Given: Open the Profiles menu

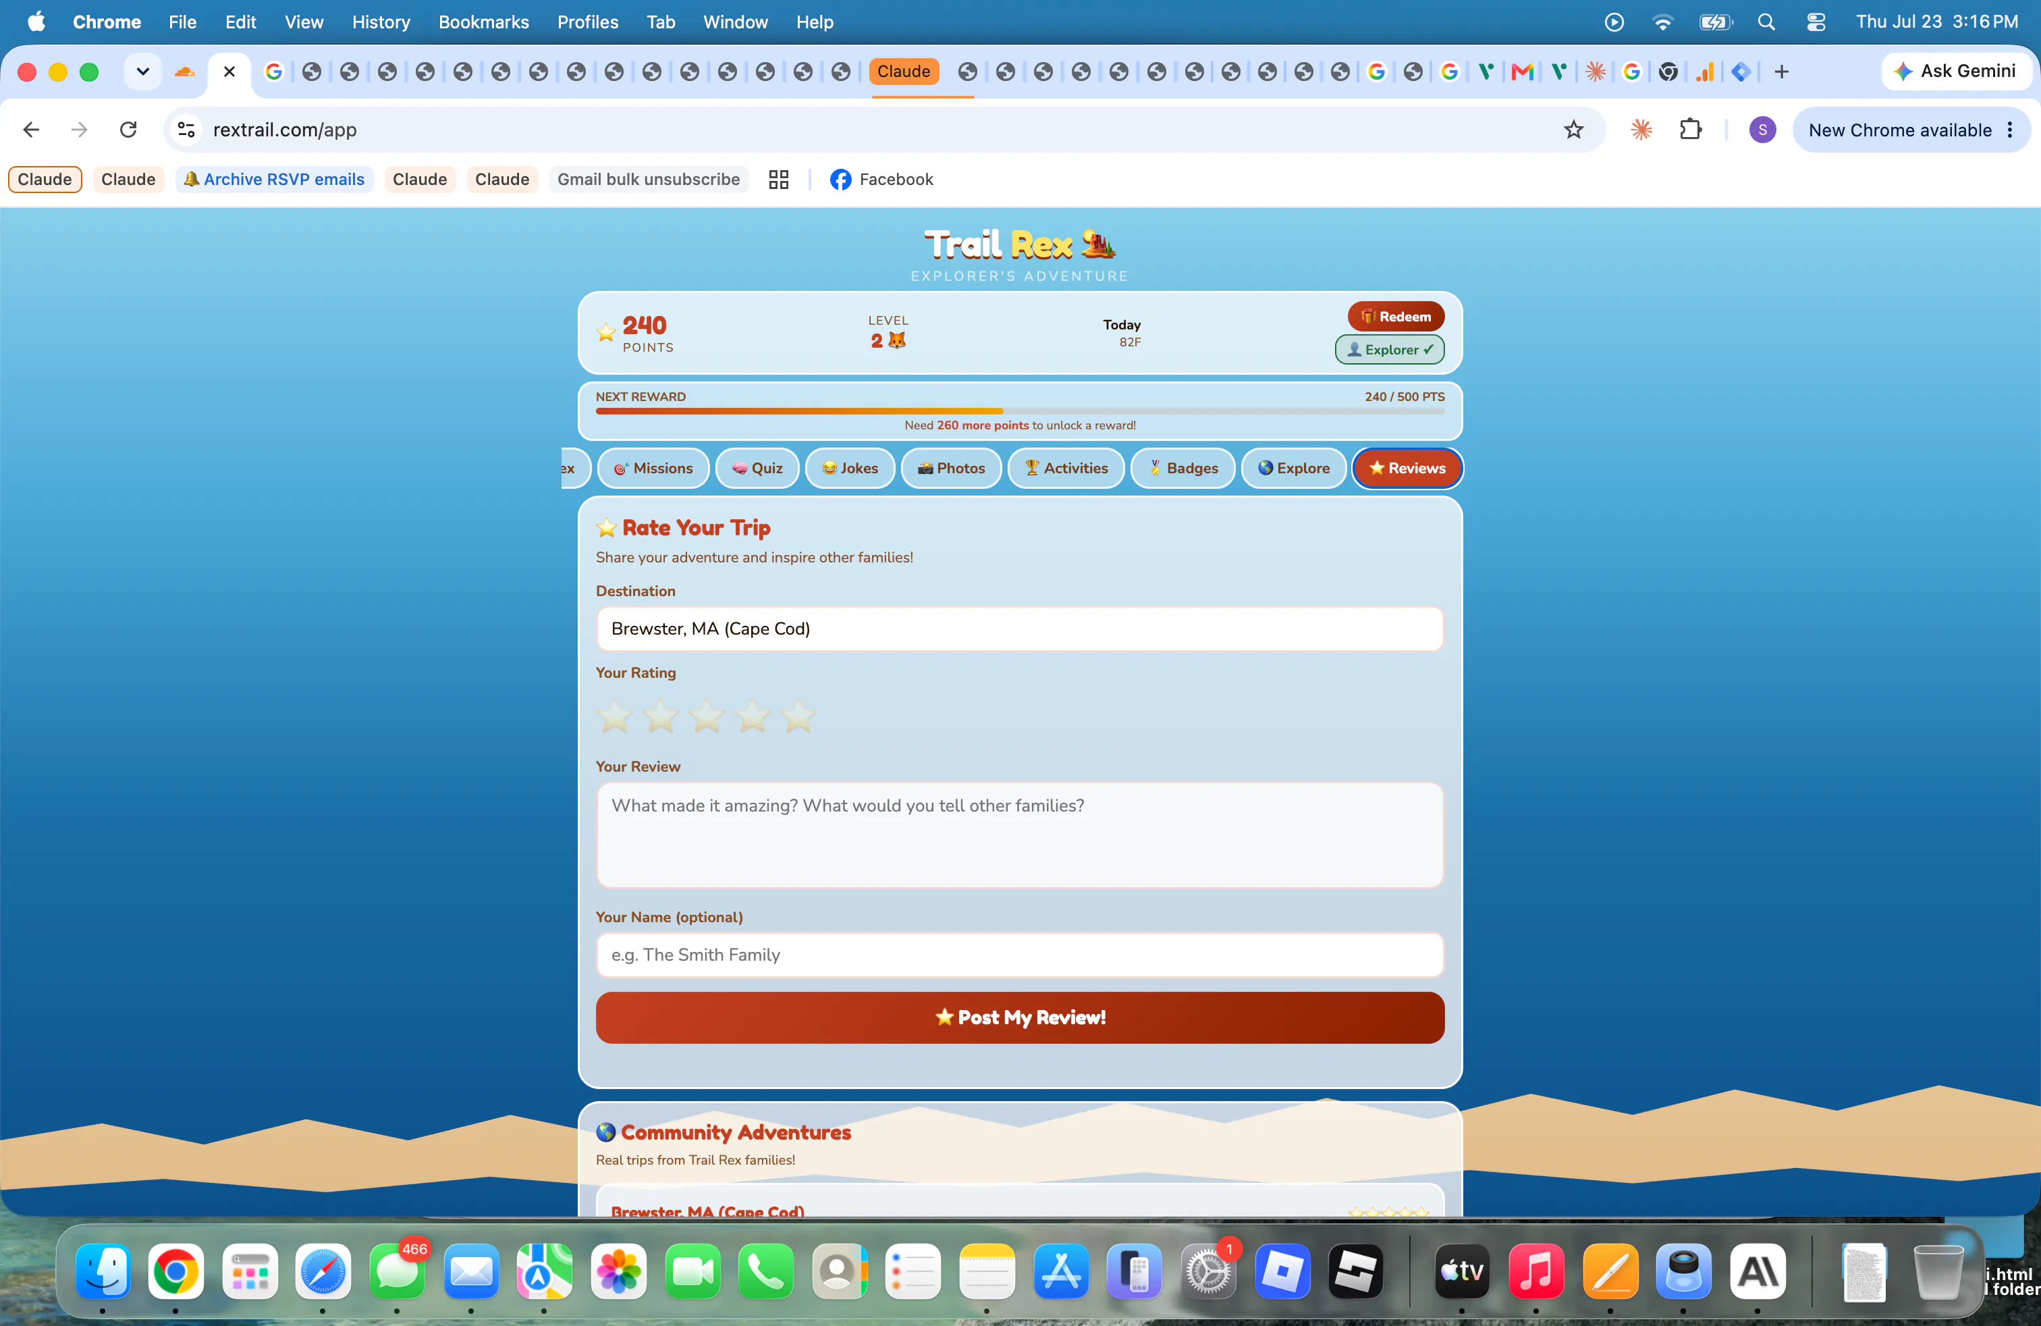Looking at the screenshot, I should (x=587, y=22).
